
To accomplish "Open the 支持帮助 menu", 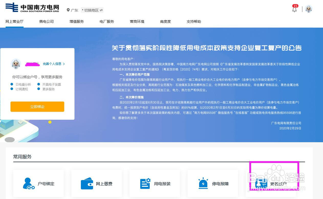I will 194,21.
